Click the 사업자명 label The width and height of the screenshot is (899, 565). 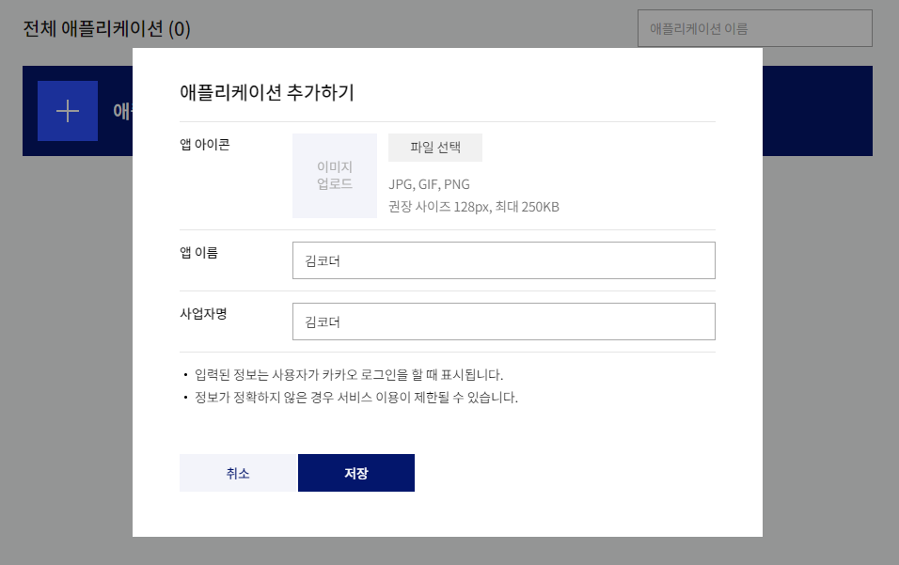203,314
